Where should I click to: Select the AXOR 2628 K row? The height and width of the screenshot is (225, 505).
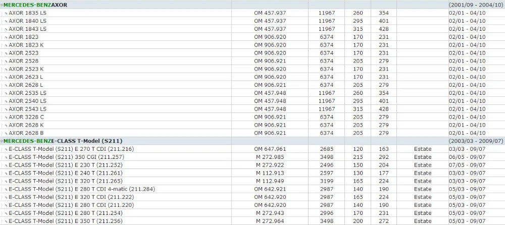(252, 125)
